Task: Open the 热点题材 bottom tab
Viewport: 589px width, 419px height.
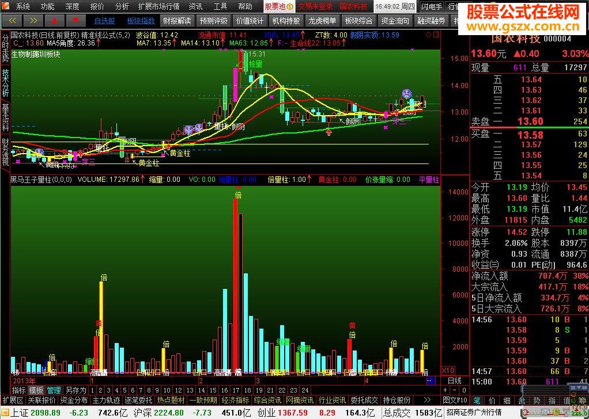Action: 171,401
